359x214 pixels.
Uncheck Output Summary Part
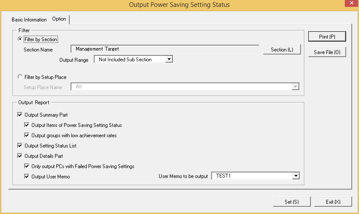(x=20, y=115)
